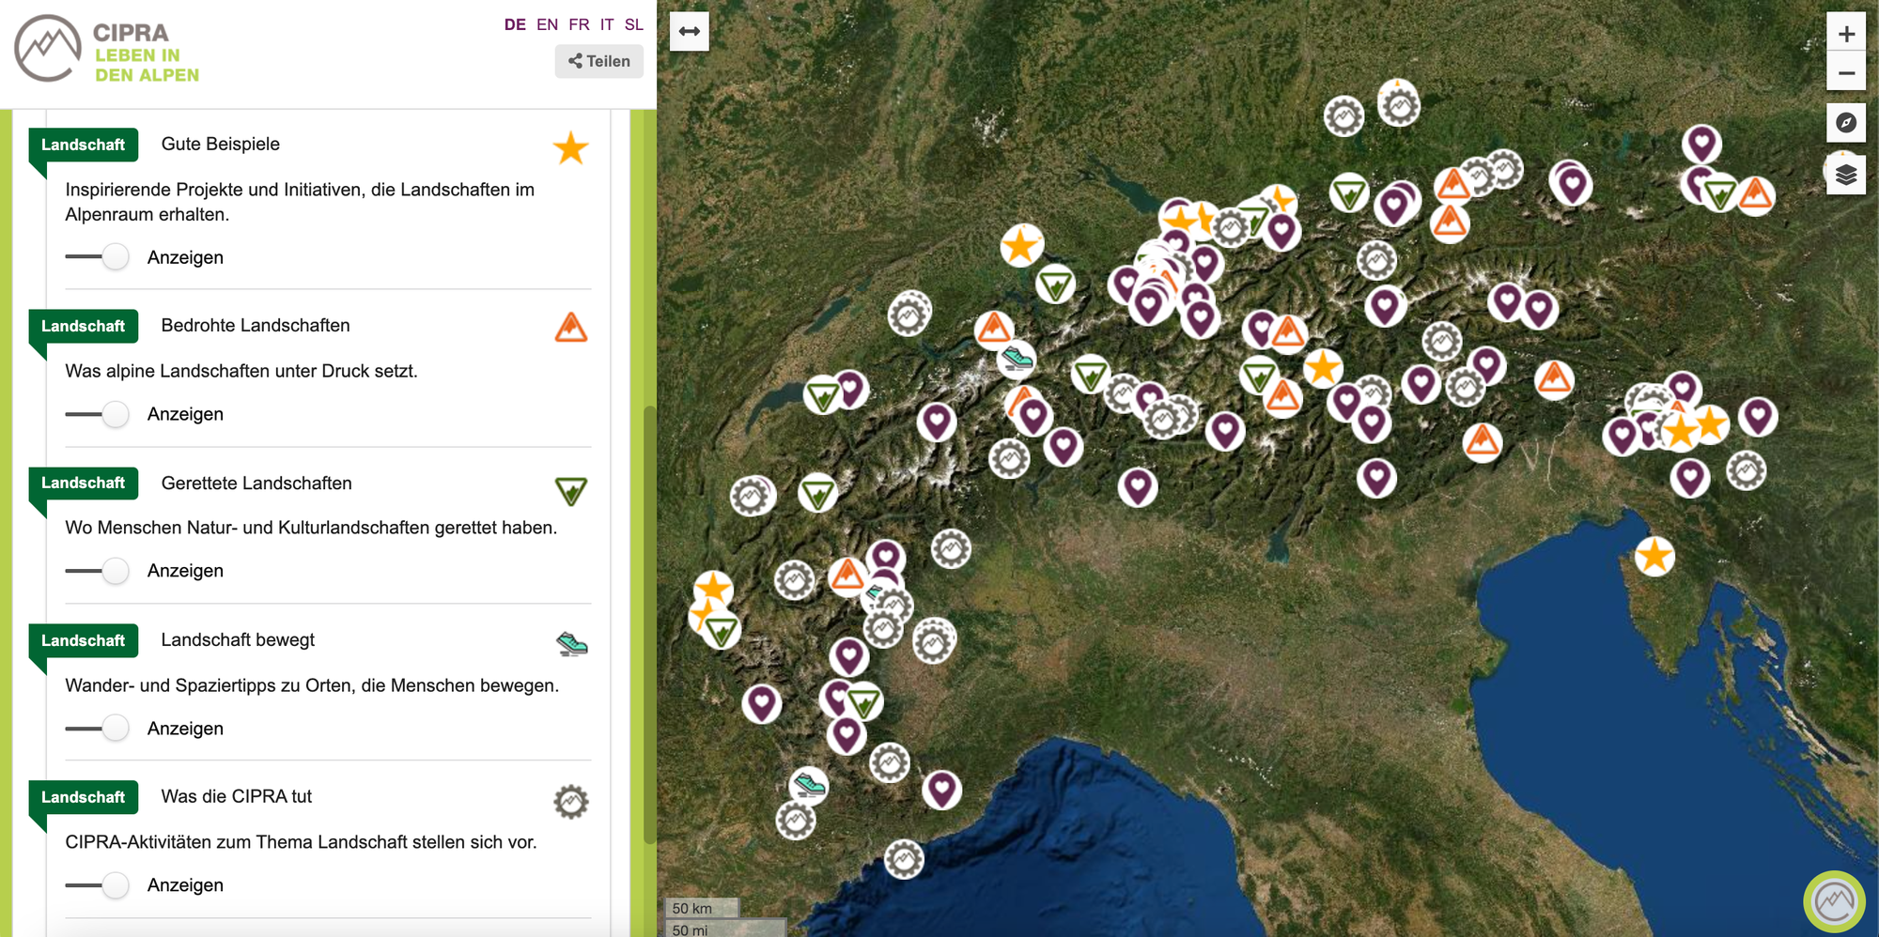Toggle Gute Beispiele Anzeigen switch
The width and height of the screenshot is (1879, 937).
click(100, 257)
